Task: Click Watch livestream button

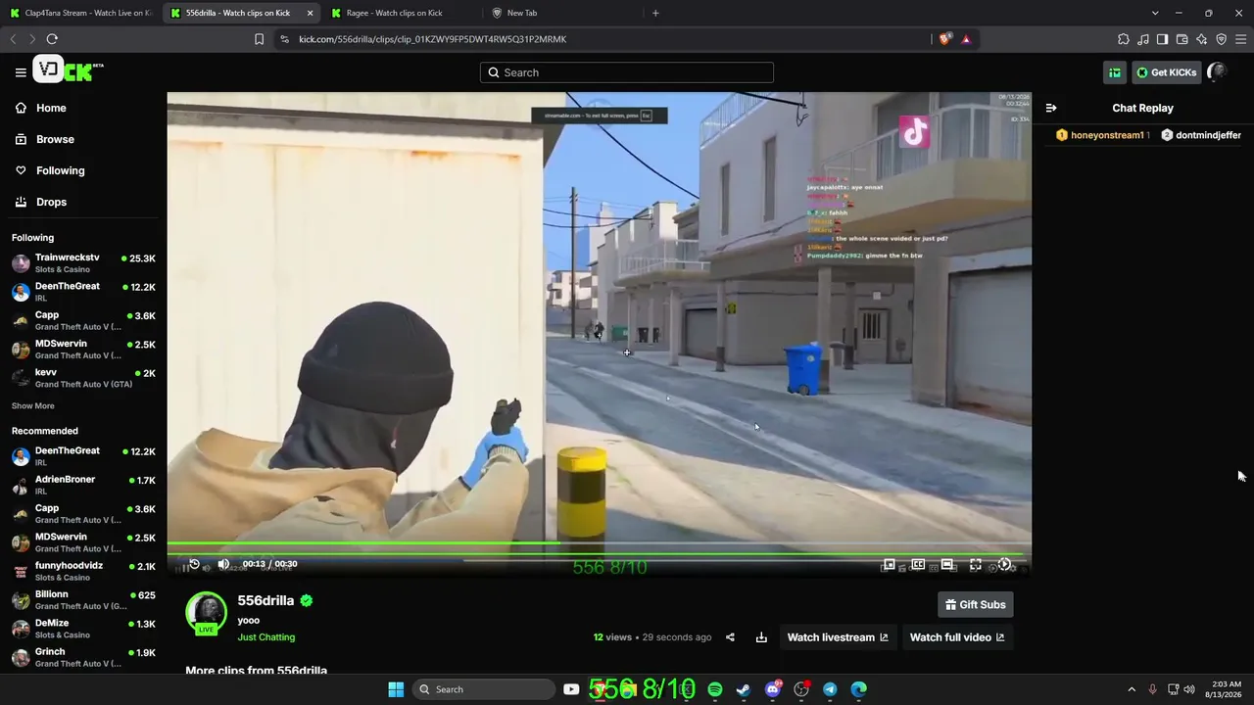Action: 838,637
